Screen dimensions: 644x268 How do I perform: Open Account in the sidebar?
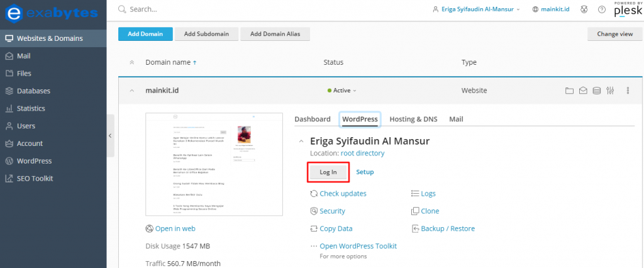[53, 143]
